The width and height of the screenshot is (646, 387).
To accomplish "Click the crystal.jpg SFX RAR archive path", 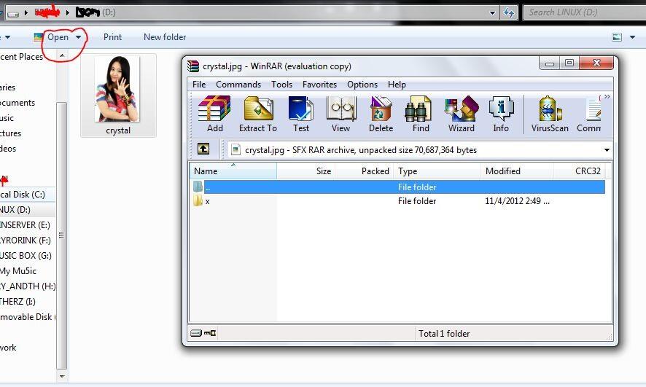I will 360,150.
